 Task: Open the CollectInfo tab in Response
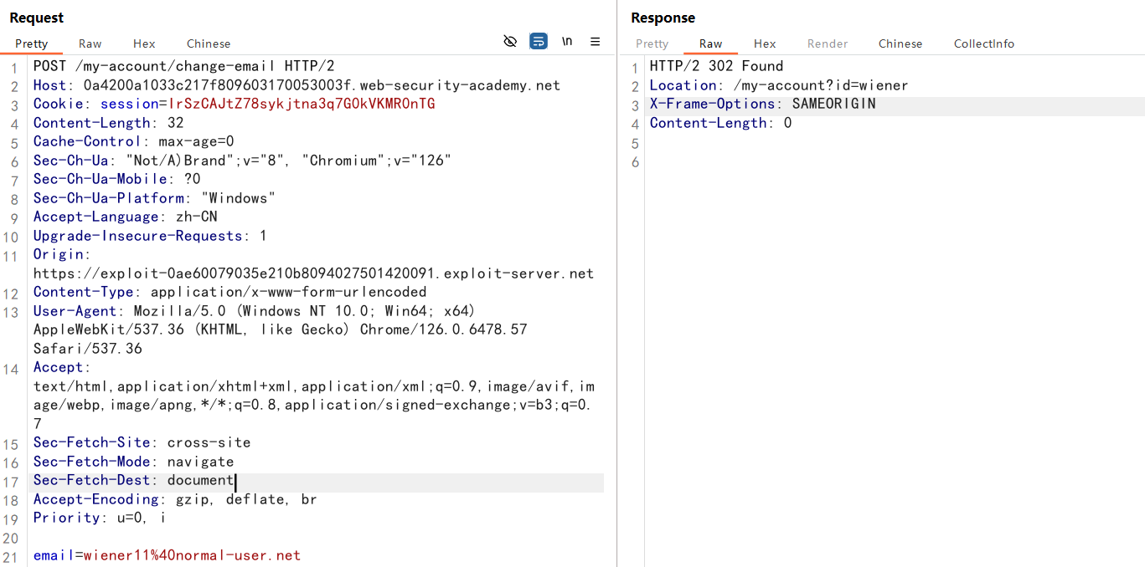[983, 43]
